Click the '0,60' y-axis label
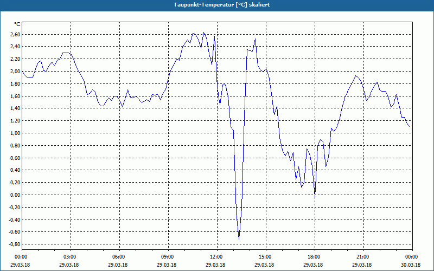The height and width of the screenshot is (271, 434). point(16,158)
